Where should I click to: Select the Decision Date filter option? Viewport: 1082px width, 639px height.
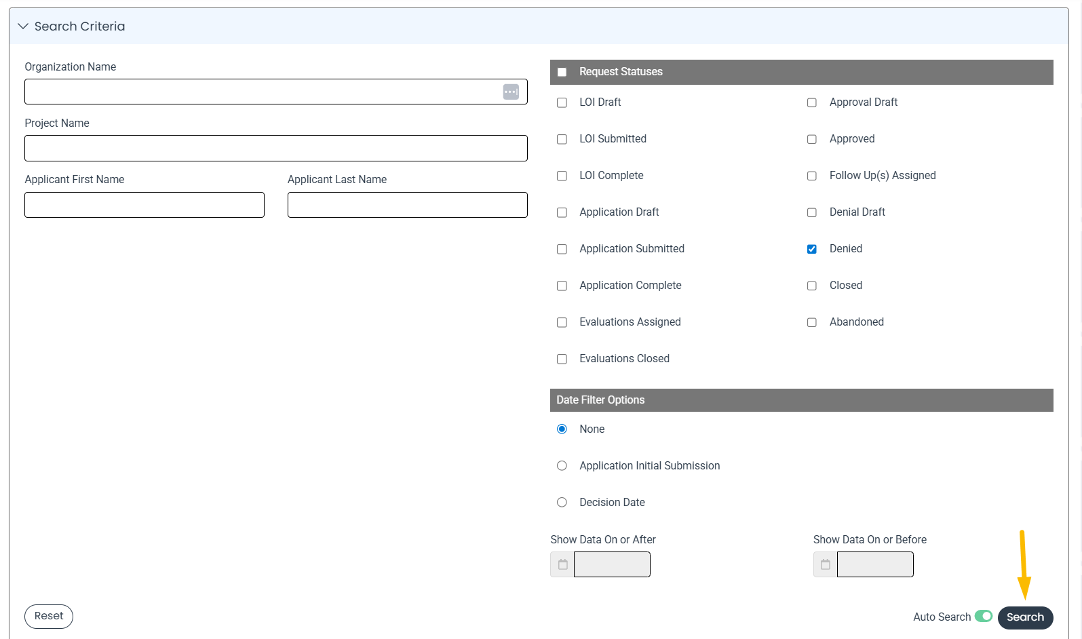click(x=562, y=502)
